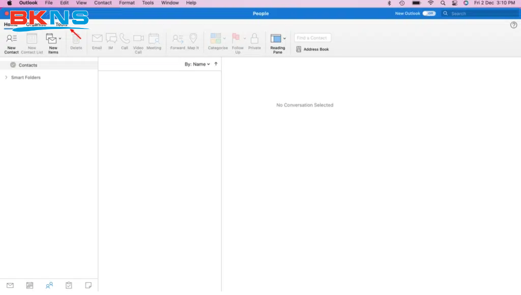521x295 pixels.
Task: Open the Contact menu in menu bar
Action: [x=103, y=3]
